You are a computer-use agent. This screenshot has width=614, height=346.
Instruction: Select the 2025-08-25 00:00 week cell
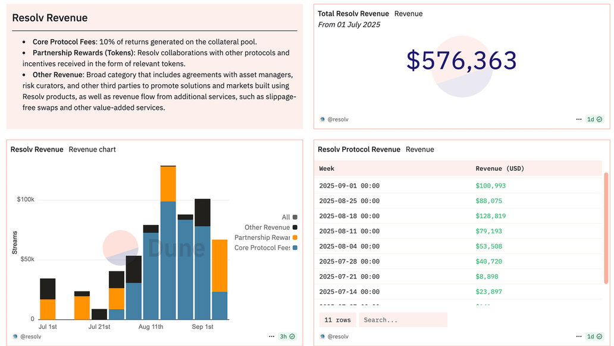point(349,201)
